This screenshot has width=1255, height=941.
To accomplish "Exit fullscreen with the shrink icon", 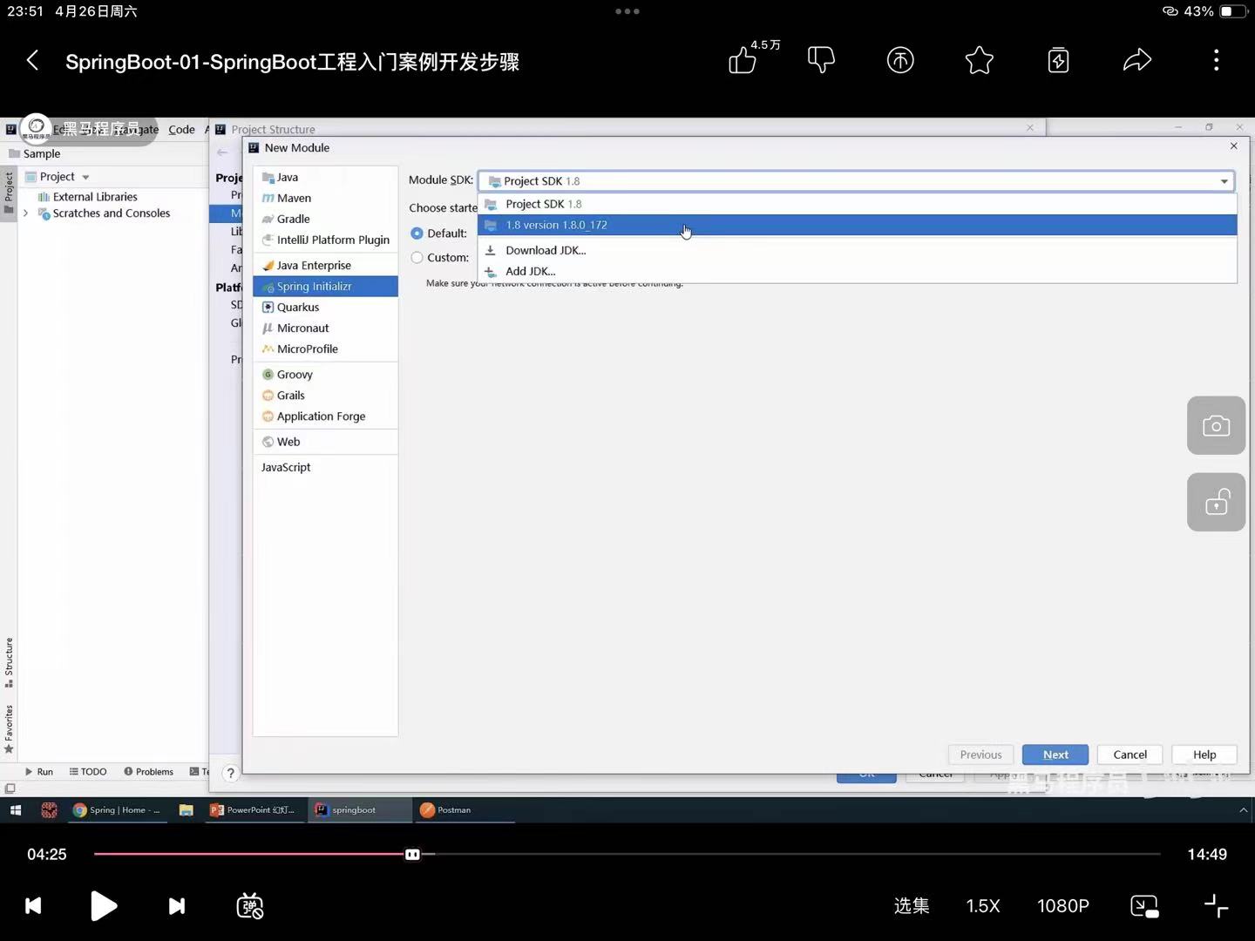I will [1217, 906].
